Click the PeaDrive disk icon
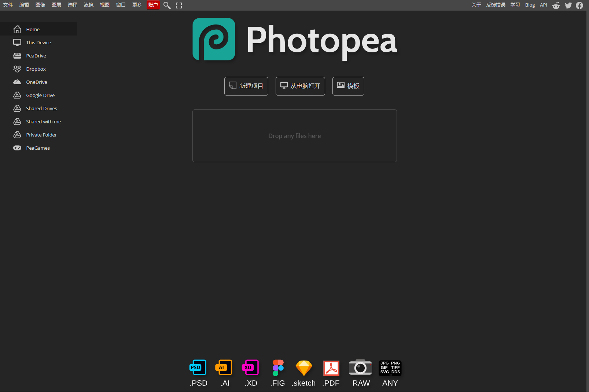 (x=17, y=56)
